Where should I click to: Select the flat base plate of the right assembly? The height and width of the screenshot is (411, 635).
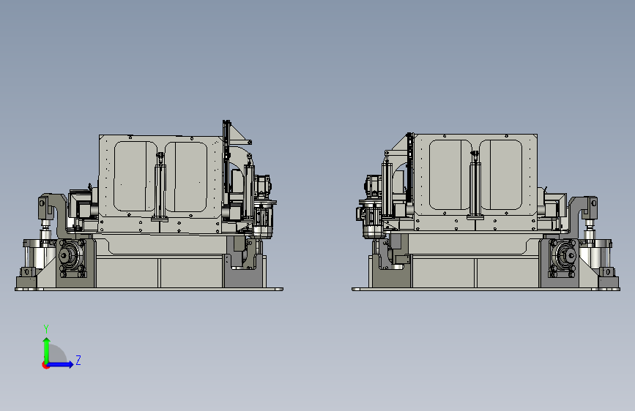point(486,289)
